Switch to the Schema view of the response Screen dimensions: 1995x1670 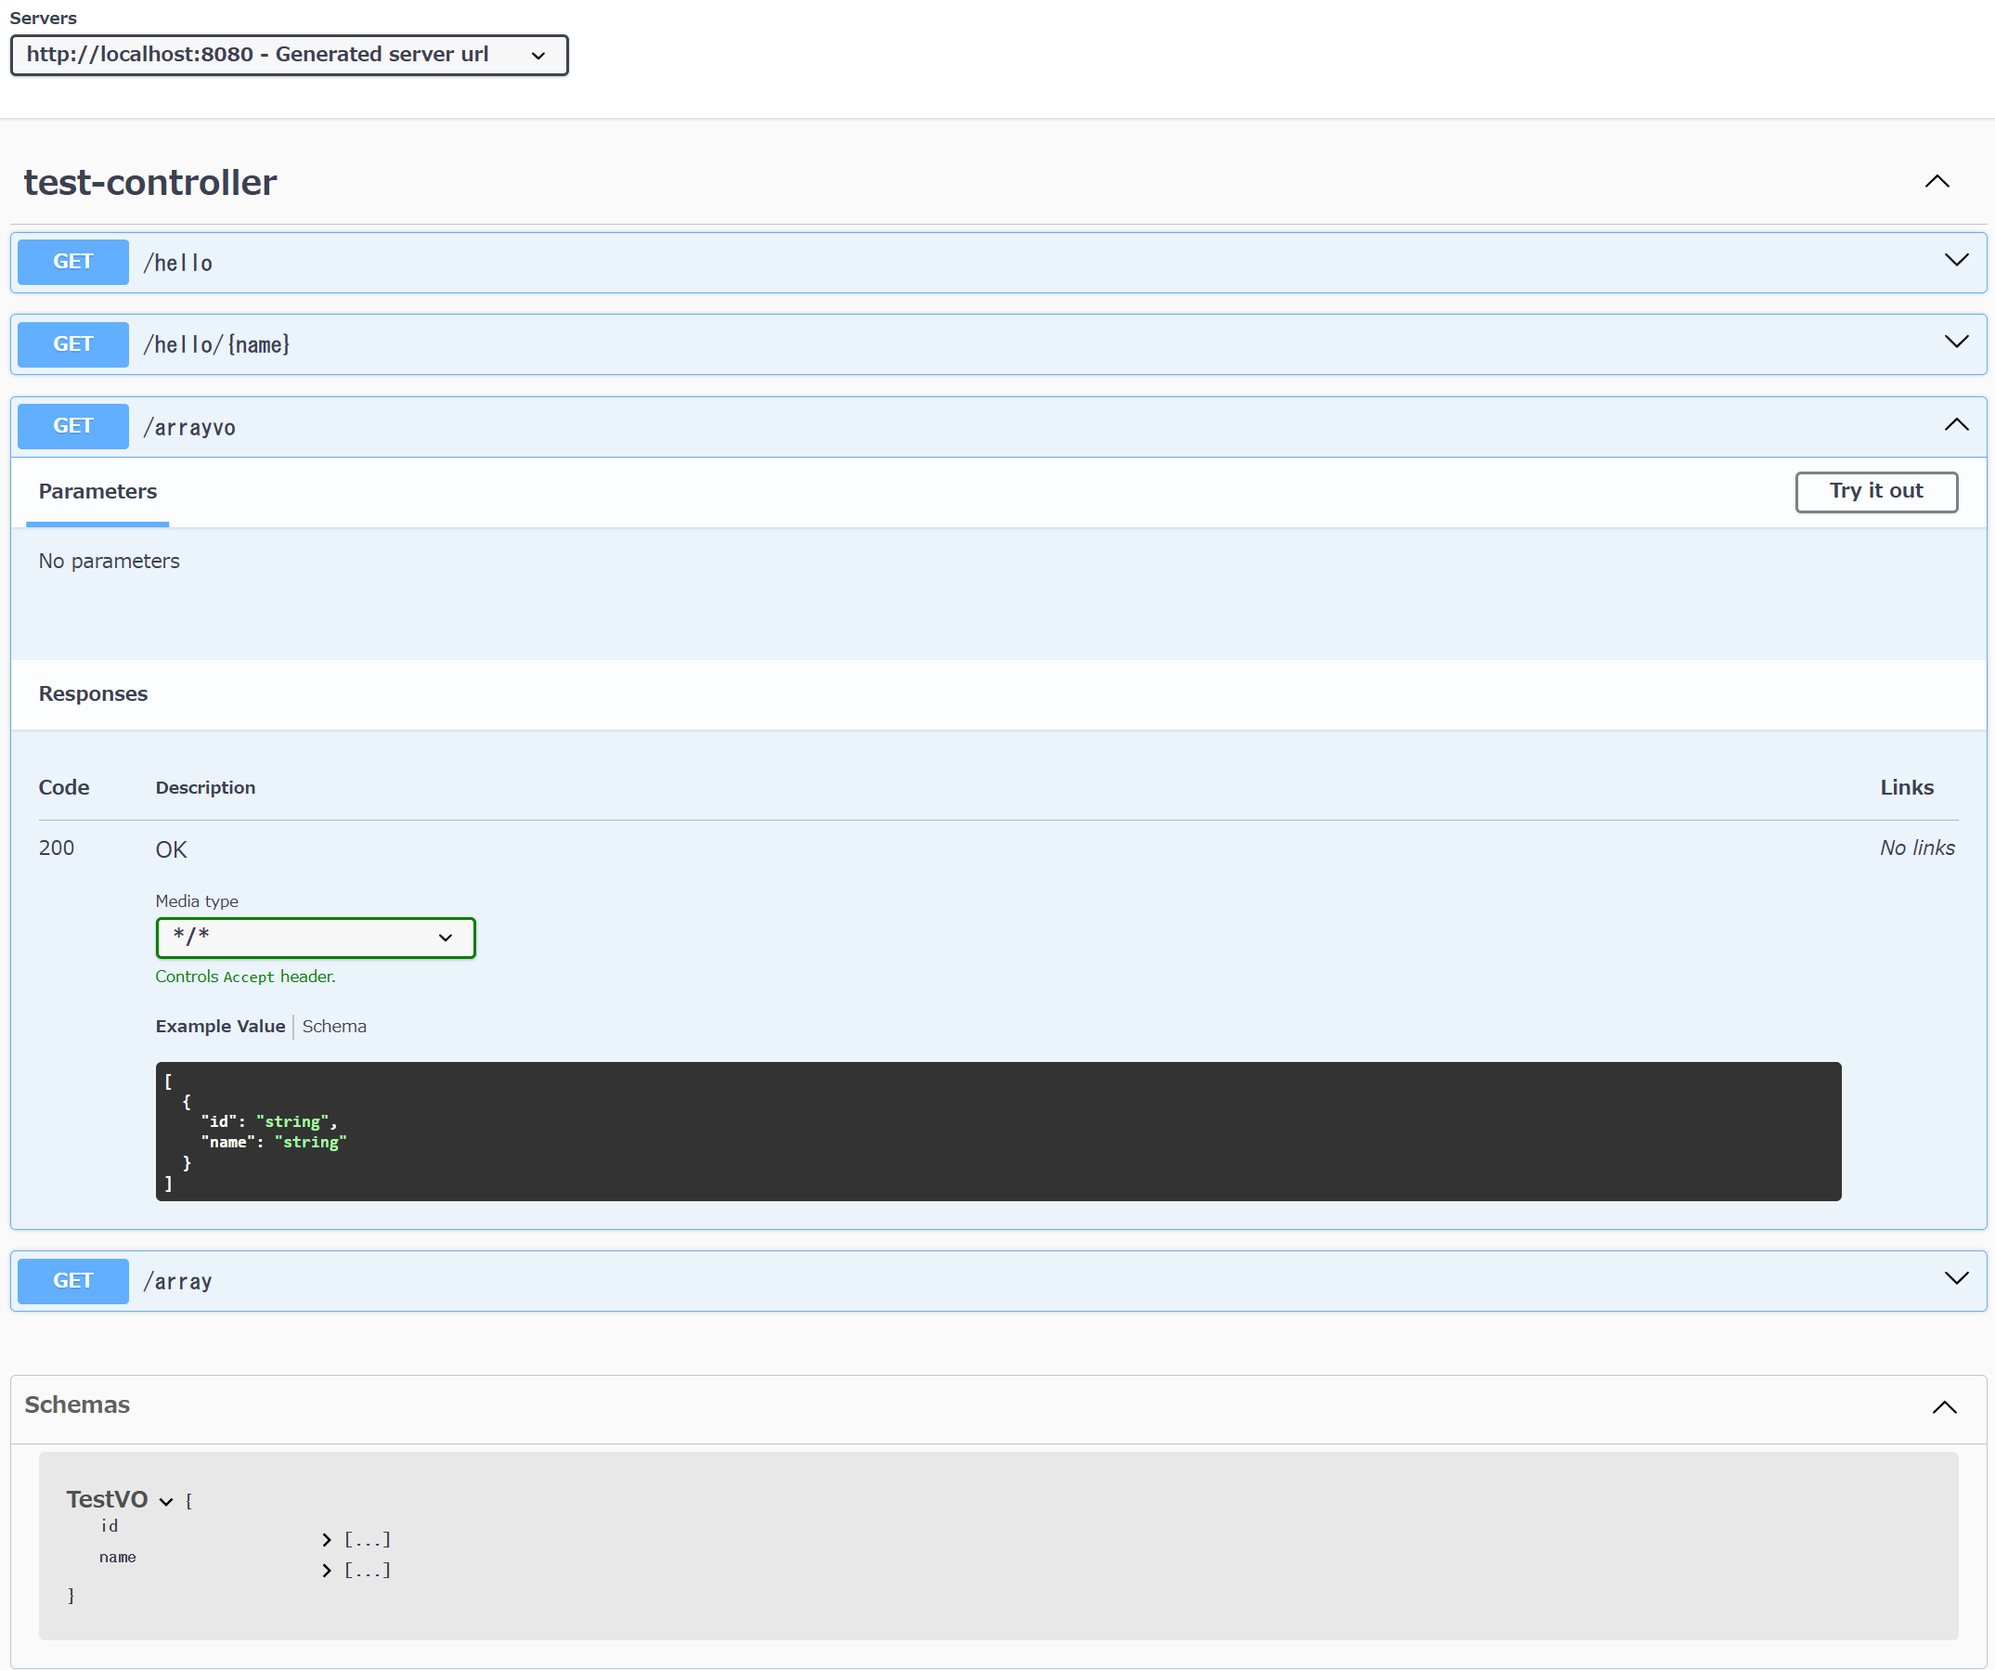click(x=334, y=1026)
